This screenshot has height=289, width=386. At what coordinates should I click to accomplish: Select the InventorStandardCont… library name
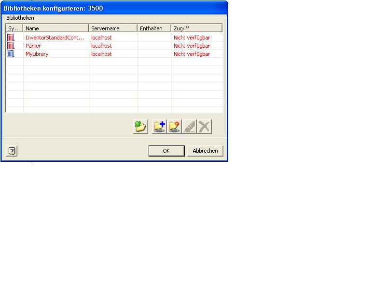click(55, 38)
